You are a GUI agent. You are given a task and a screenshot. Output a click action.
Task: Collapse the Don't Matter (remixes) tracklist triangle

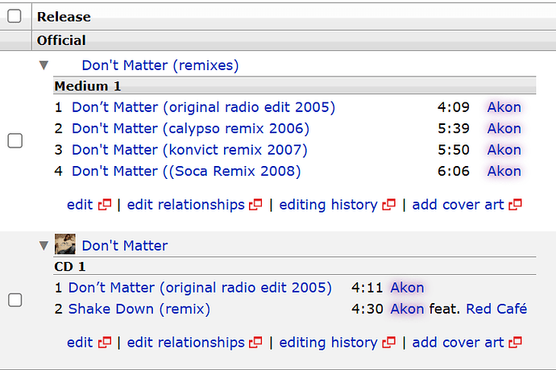pyautogui.click(x=44, y=65)
